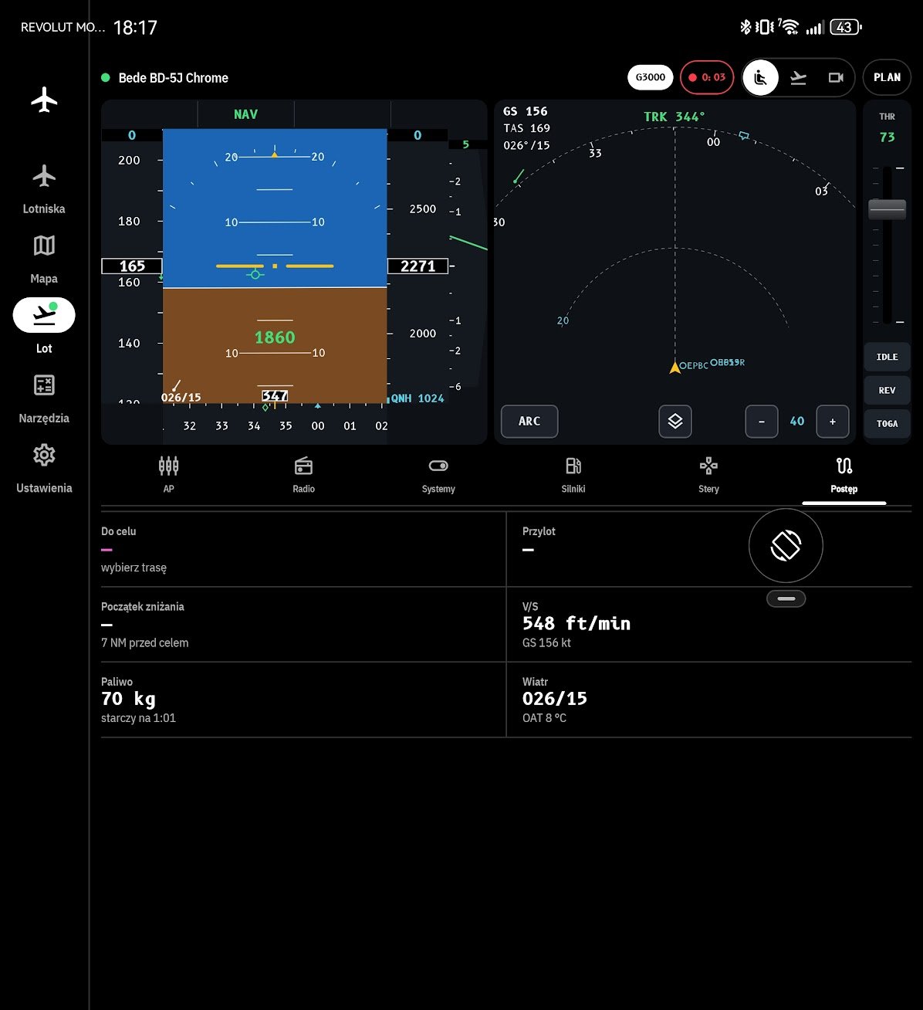Switch to cockpit seat view

pyautogui.click(x=761, y=78)
